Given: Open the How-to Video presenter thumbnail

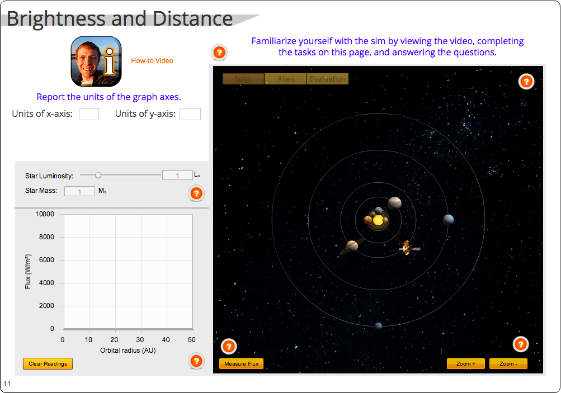Looking at the screenshot, I should (x=96, y=61).
